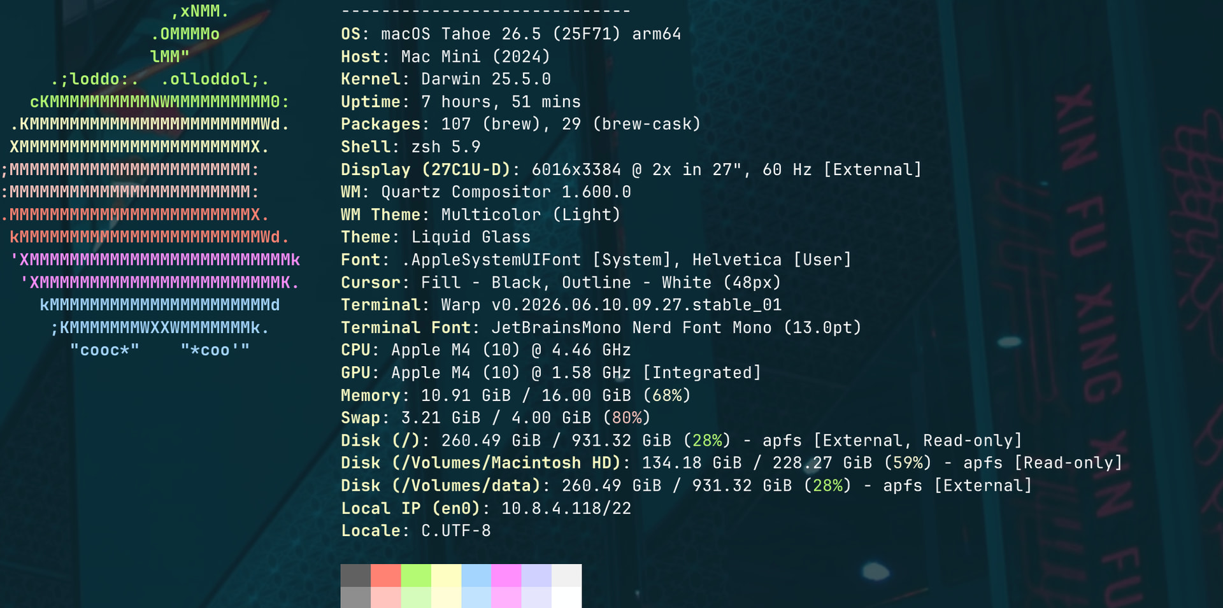The width and height of the screenshot is (1223, 608).
Task: Select the Display 27C1U-D resolution line
Action: coord(631,169)
